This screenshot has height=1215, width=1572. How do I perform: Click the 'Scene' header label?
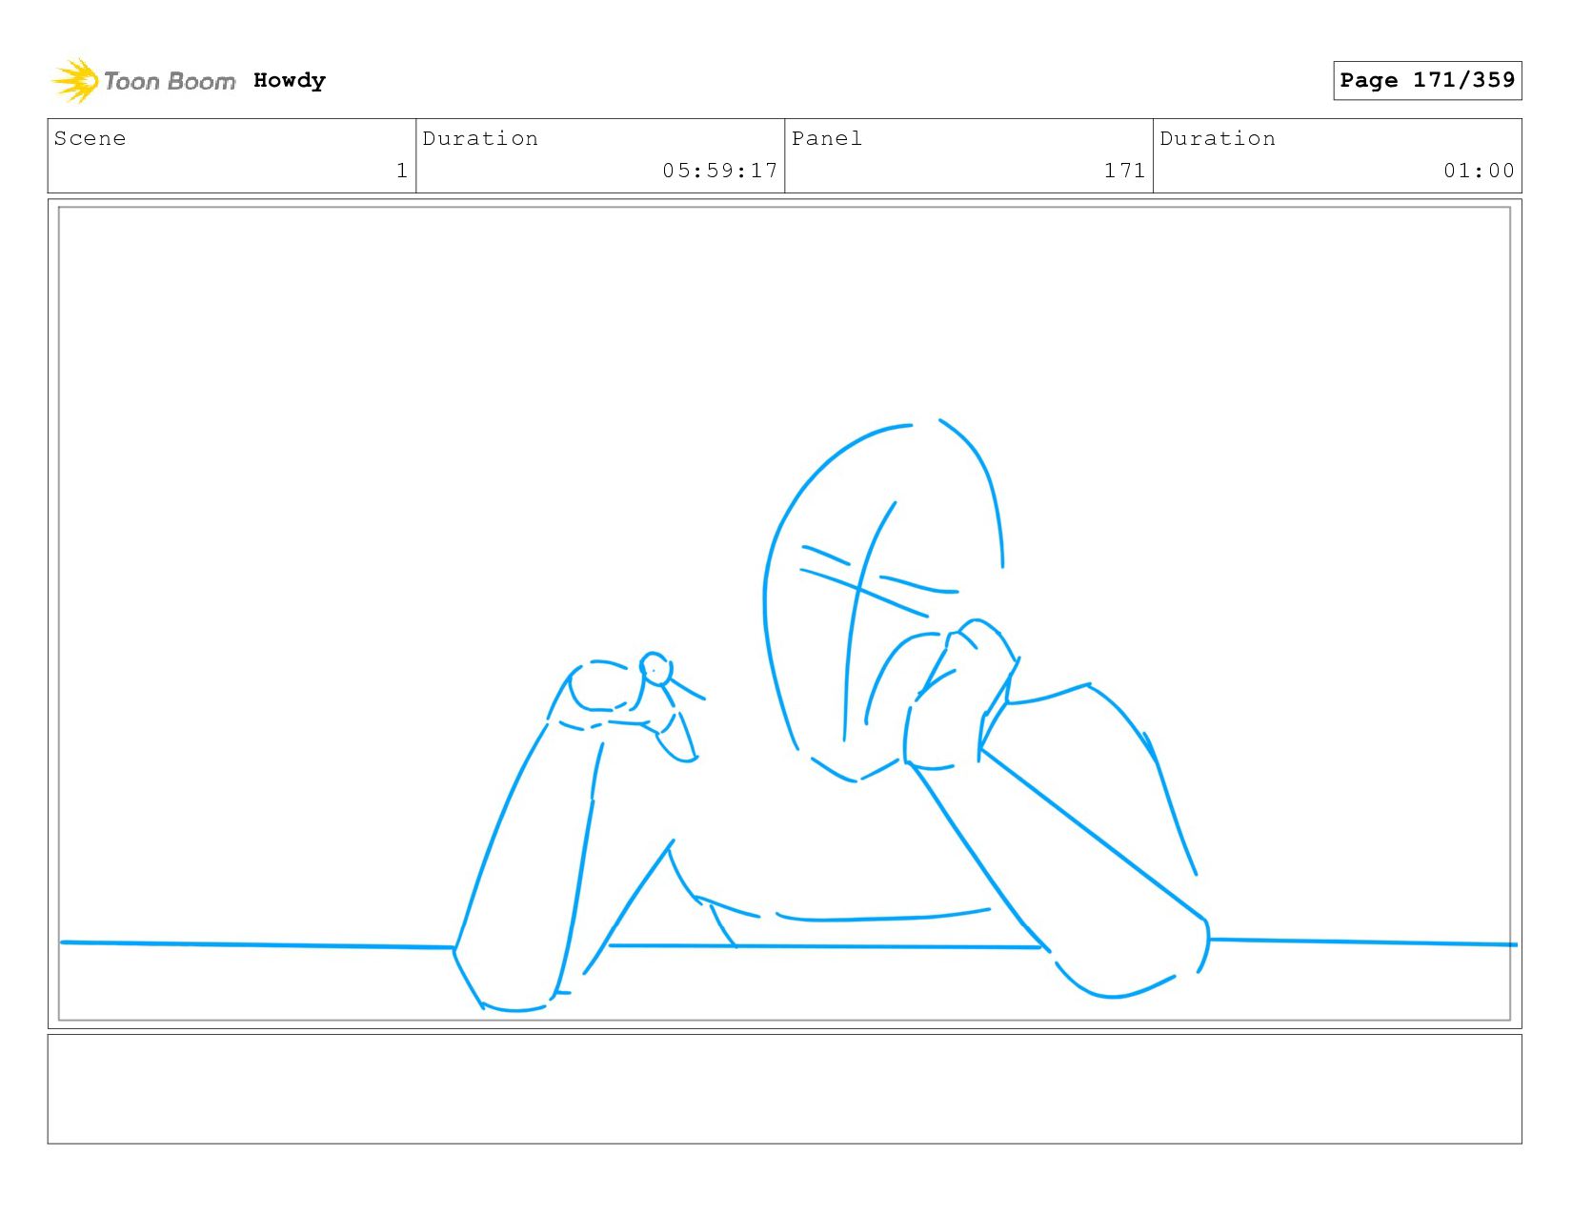coord(90,138)
